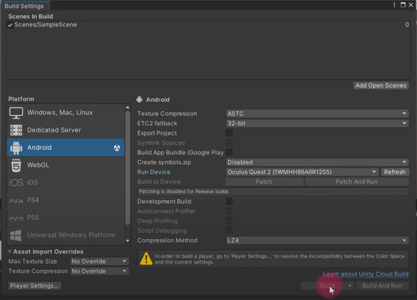Click the platform list vertical scrollbar
This screenshot has height=300, width=417.
click(128, 168)
